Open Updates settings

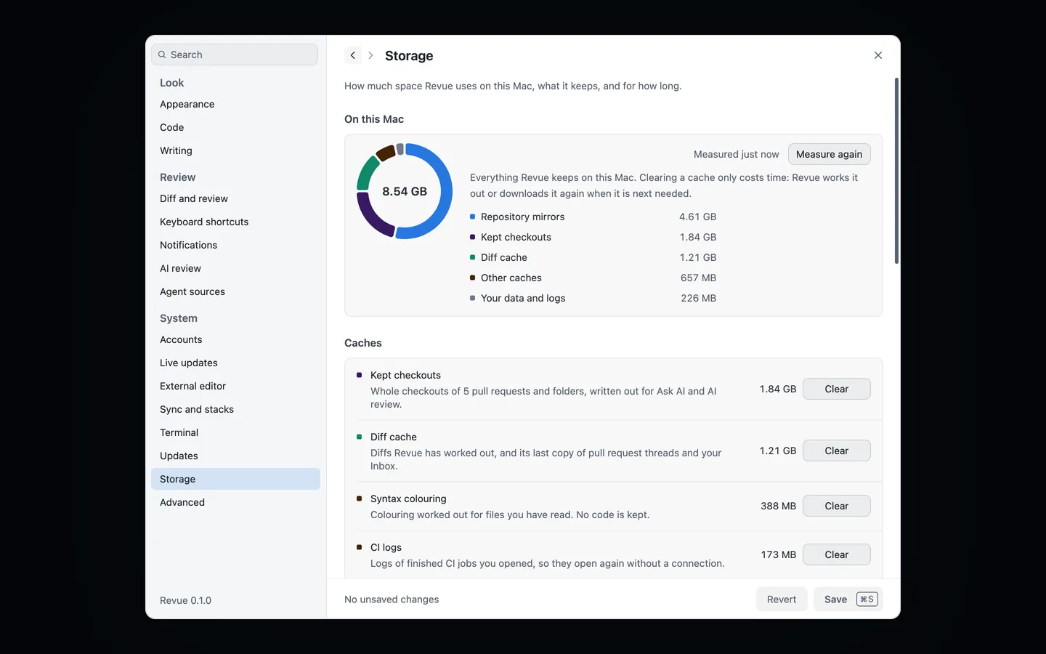click(235, 456)
